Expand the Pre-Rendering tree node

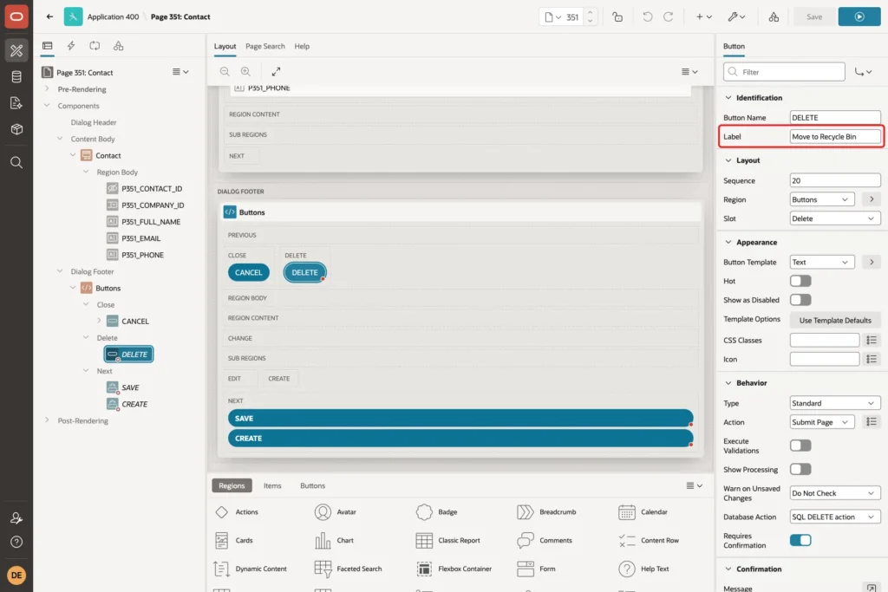(x=47, y=89)
